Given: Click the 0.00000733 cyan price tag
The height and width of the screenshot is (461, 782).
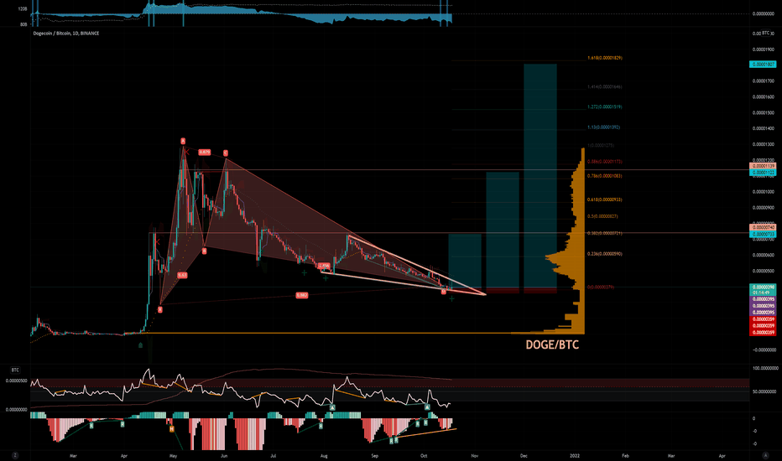Looking at the screenshot, I should (763, 234).
